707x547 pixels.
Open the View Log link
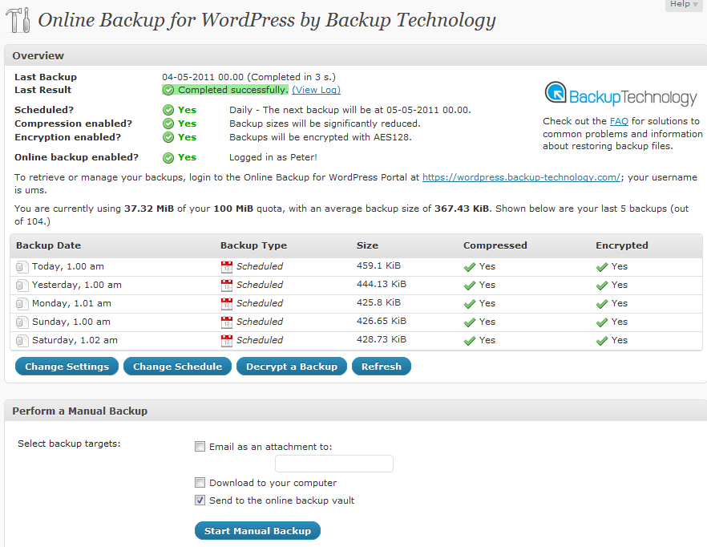click(x=316, y=90)
